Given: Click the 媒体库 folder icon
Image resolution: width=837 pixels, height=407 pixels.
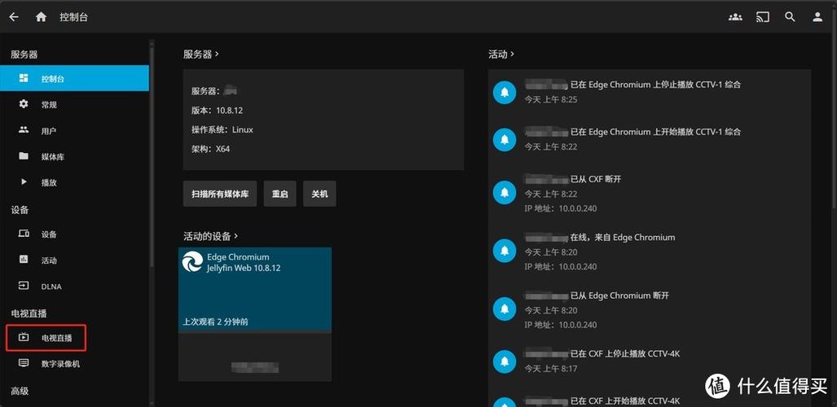Looking at the screenshot, I should click(x=24, y=155).
